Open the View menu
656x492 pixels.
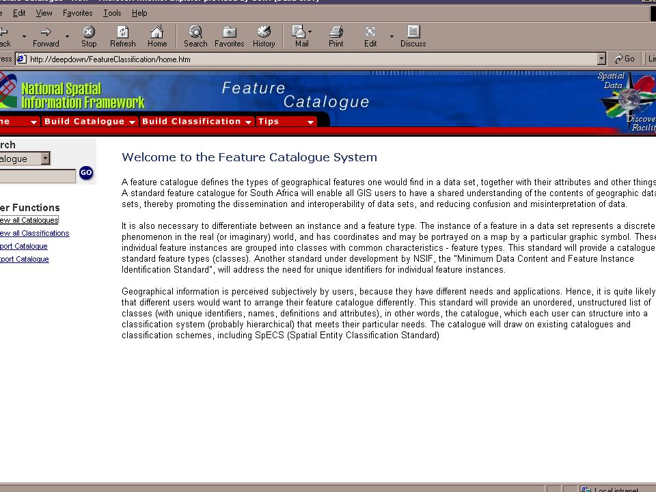pyautogui.click(x=44, y=13)
